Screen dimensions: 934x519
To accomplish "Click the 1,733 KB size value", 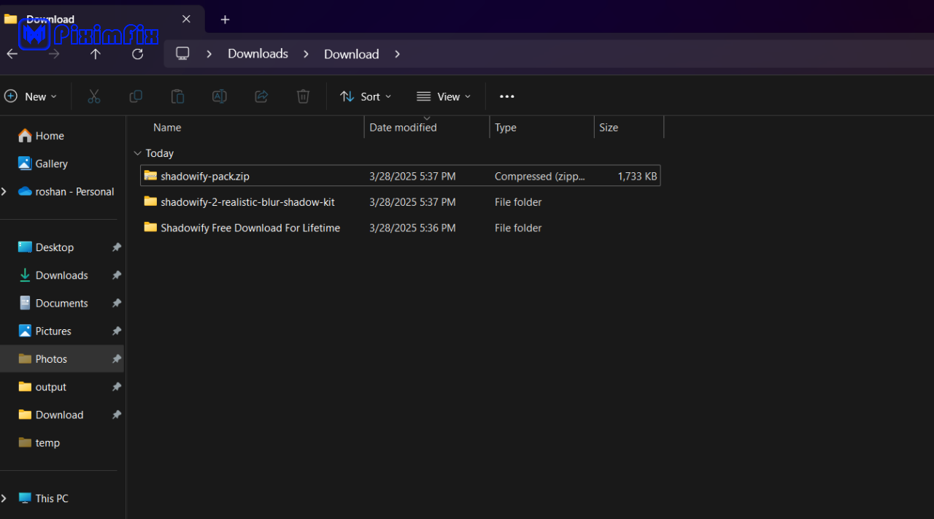I will point(637,176).
